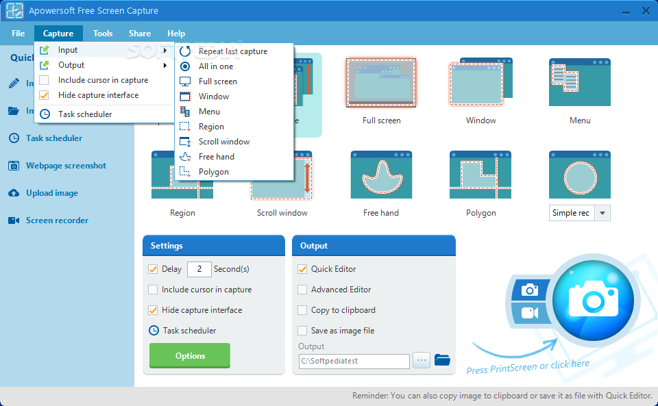Toggle Hide capture interface settings checkbox
This screenshot has height=406, width=658.
coord(153,310)
